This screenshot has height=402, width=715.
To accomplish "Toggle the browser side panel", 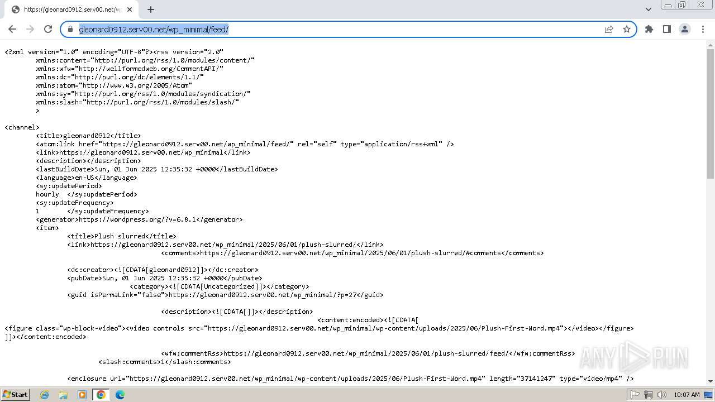I will (667, 29).
